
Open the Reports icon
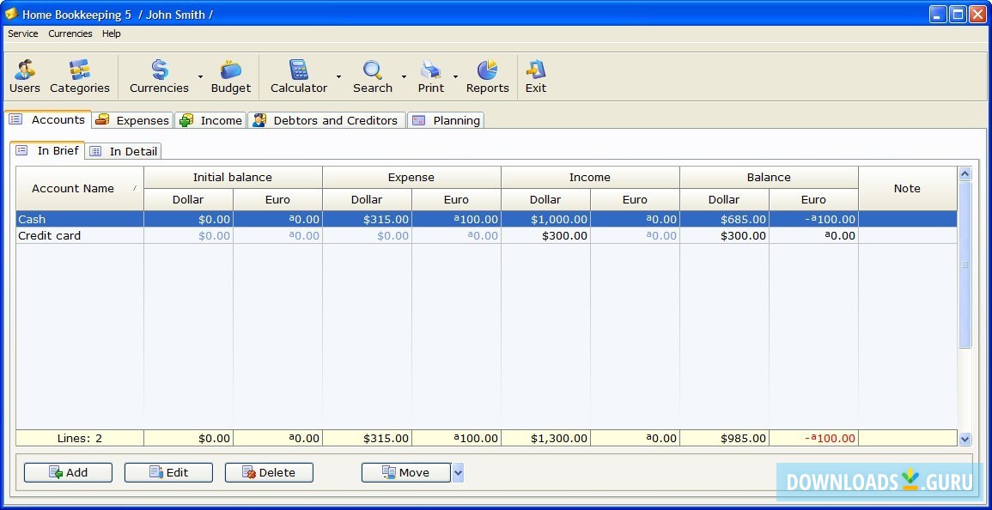487,76
